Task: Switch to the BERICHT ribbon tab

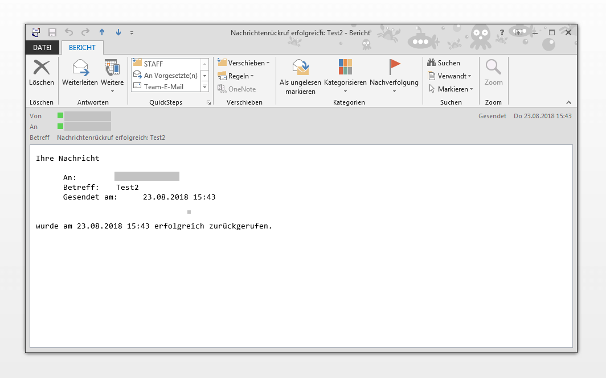Action: [x=83, y=48]
